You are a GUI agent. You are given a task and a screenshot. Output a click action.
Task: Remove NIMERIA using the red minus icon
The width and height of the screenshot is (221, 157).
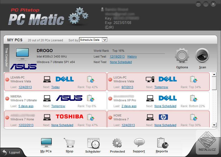(7, 99)
